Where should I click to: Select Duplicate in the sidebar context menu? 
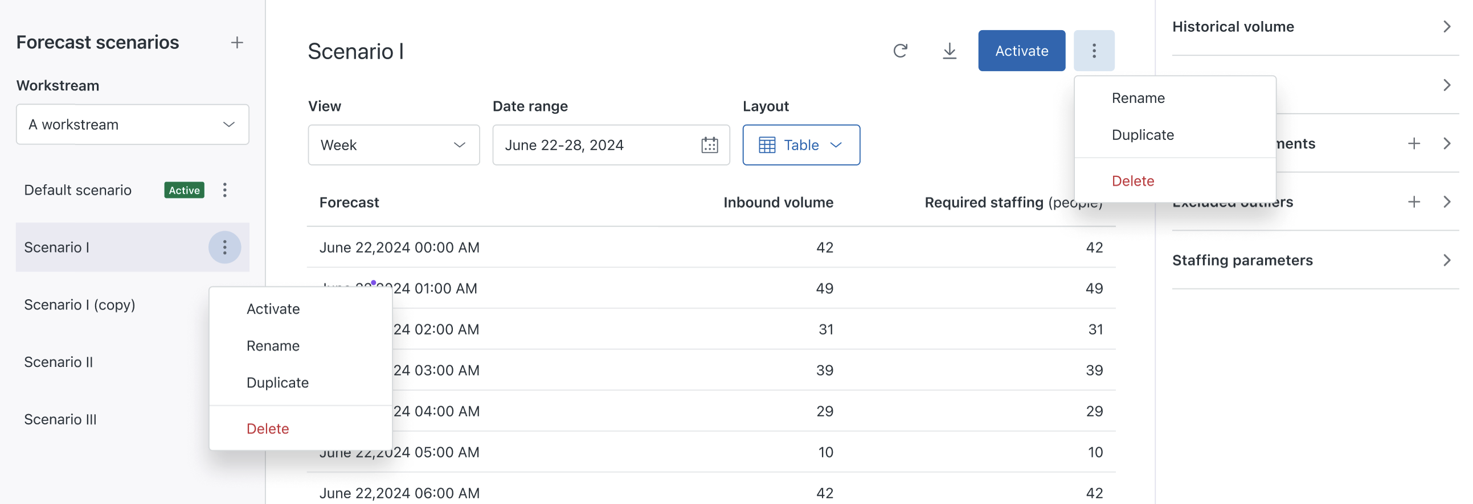(x=277, y=382)
